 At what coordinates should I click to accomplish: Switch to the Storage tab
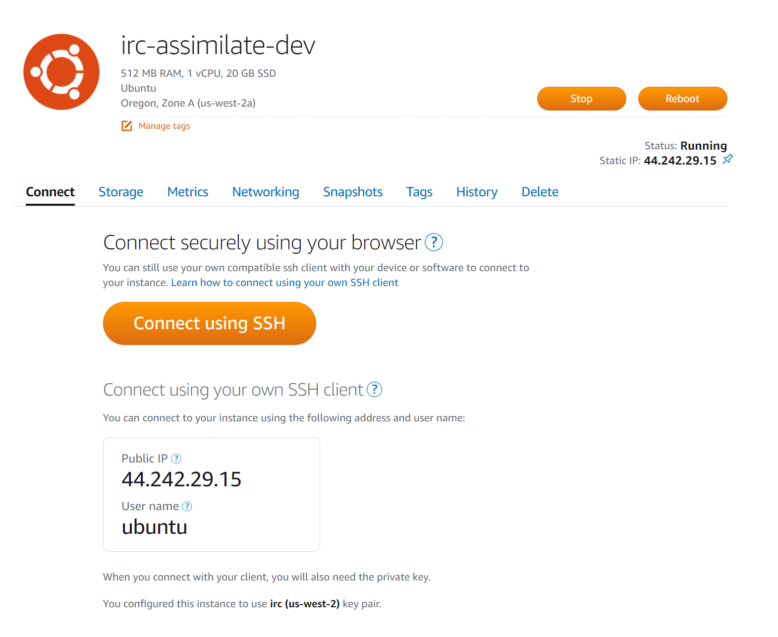121,192
